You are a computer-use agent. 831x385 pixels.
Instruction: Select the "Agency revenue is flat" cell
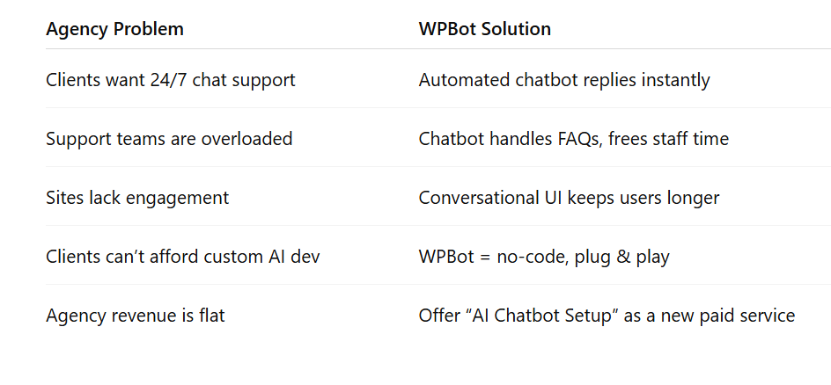[x=135, y=315]
